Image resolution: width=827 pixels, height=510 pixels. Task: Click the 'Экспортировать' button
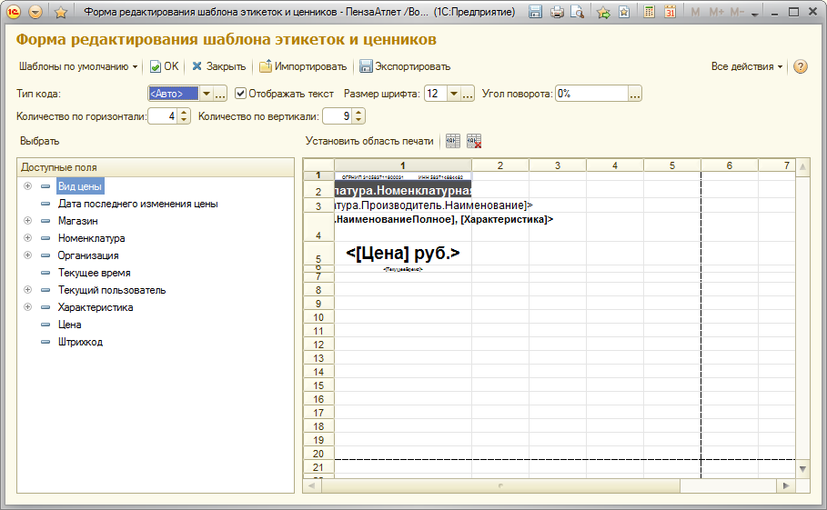[405, 66]
